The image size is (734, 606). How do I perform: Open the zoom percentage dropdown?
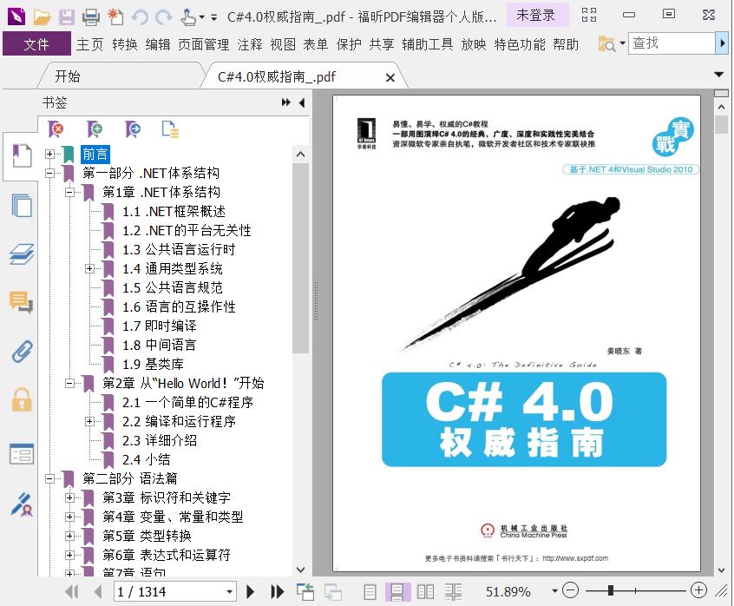(x=554, y=591)
